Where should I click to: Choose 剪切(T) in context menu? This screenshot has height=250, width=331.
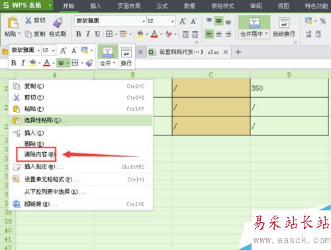coord(81,97)
